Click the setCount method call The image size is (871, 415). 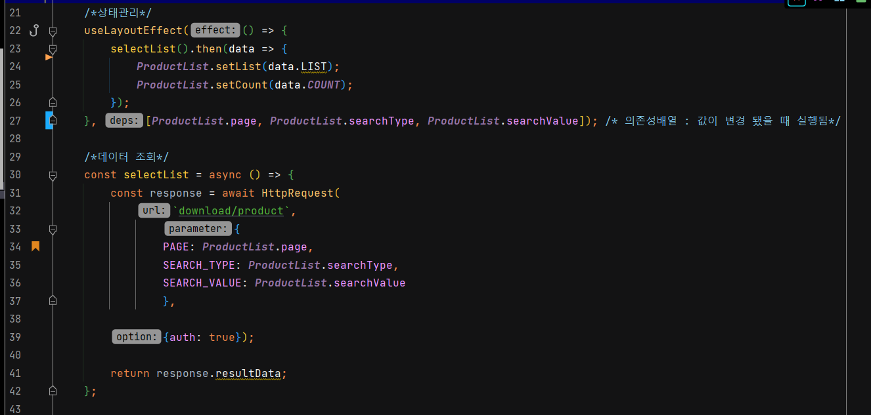242,85
